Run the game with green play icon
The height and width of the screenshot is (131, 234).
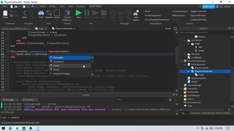[79, 13]
